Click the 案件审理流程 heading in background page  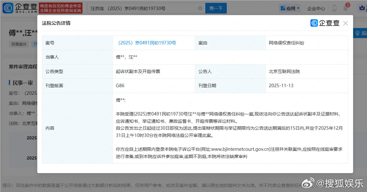pyautogui.click(x=23, y=67)
